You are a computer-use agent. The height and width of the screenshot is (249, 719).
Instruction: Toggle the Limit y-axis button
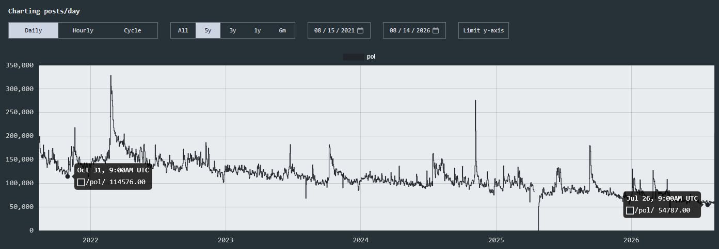484,30
